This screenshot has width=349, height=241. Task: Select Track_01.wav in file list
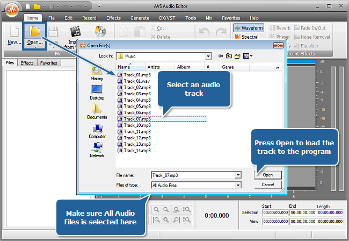point(134,81)
